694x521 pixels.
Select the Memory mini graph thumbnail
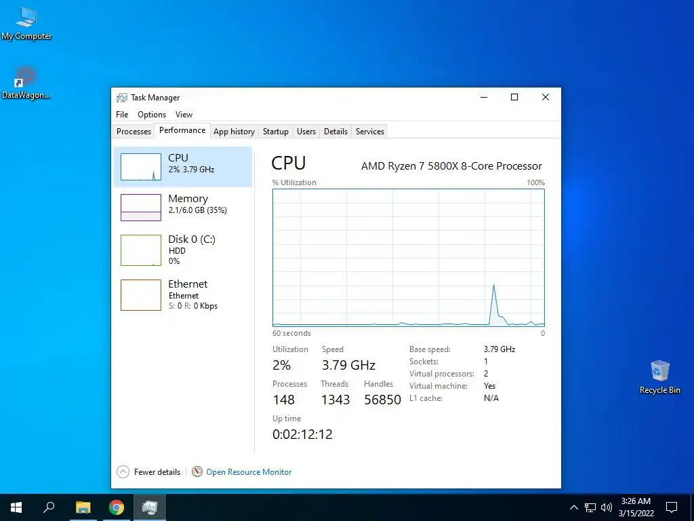[x=141, y=208]
